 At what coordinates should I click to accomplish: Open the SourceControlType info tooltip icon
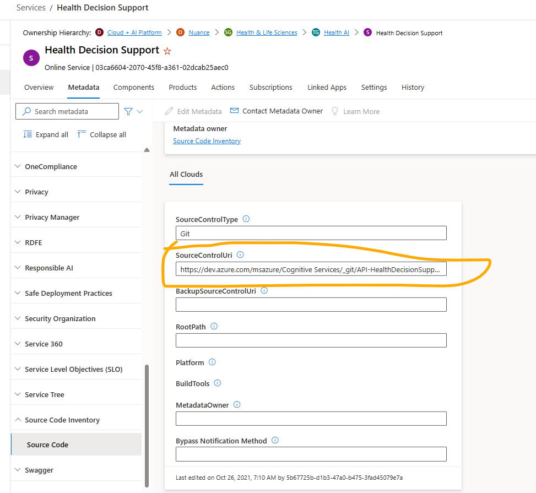pyautogui.click(x=246, y=219)
